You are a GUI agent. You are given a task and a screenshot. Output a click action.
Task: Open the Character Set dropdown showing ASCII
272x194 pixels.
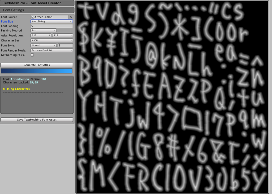click(52, 40)
